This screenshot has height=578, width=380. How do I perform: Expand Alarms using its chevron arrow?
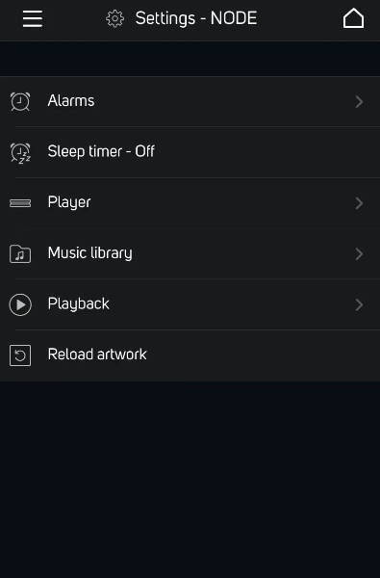(359, 102)
